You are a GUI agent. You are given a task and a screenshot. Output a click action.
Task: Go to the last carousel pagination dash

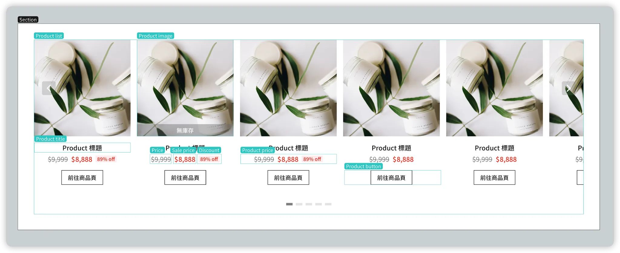(328, 204)
